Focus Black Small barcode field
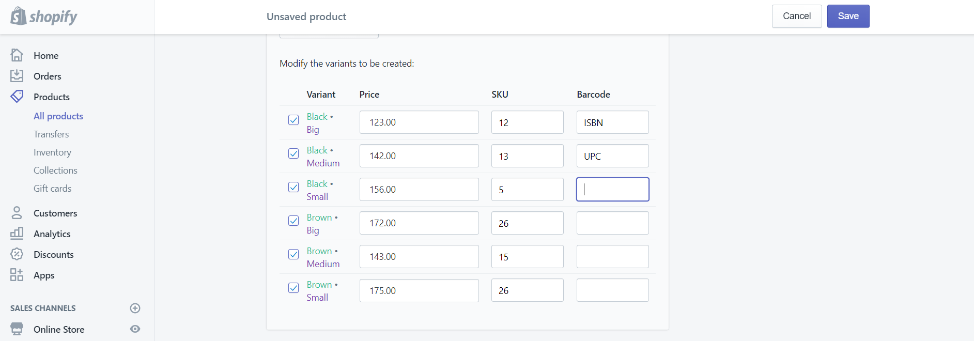Viewport: 974px width, 341px height. click(613, 190)
